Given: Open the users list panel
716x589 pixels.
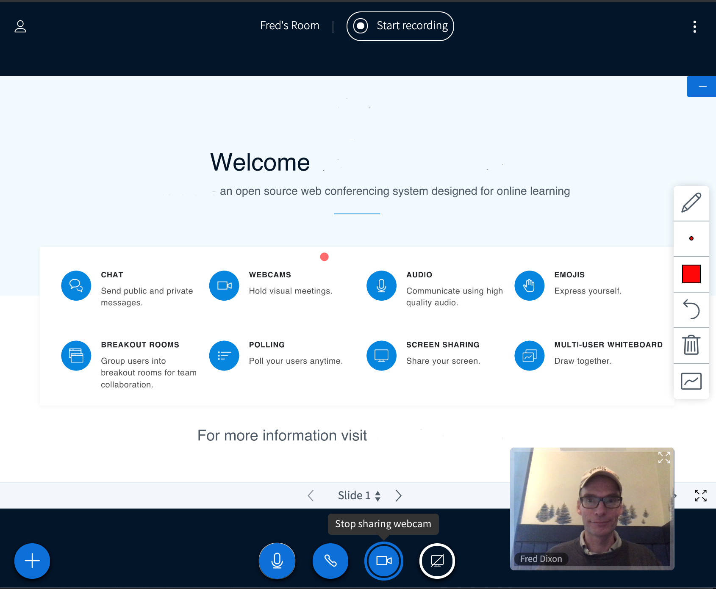Looking at the screenshot, I should [x=20, y=27].
